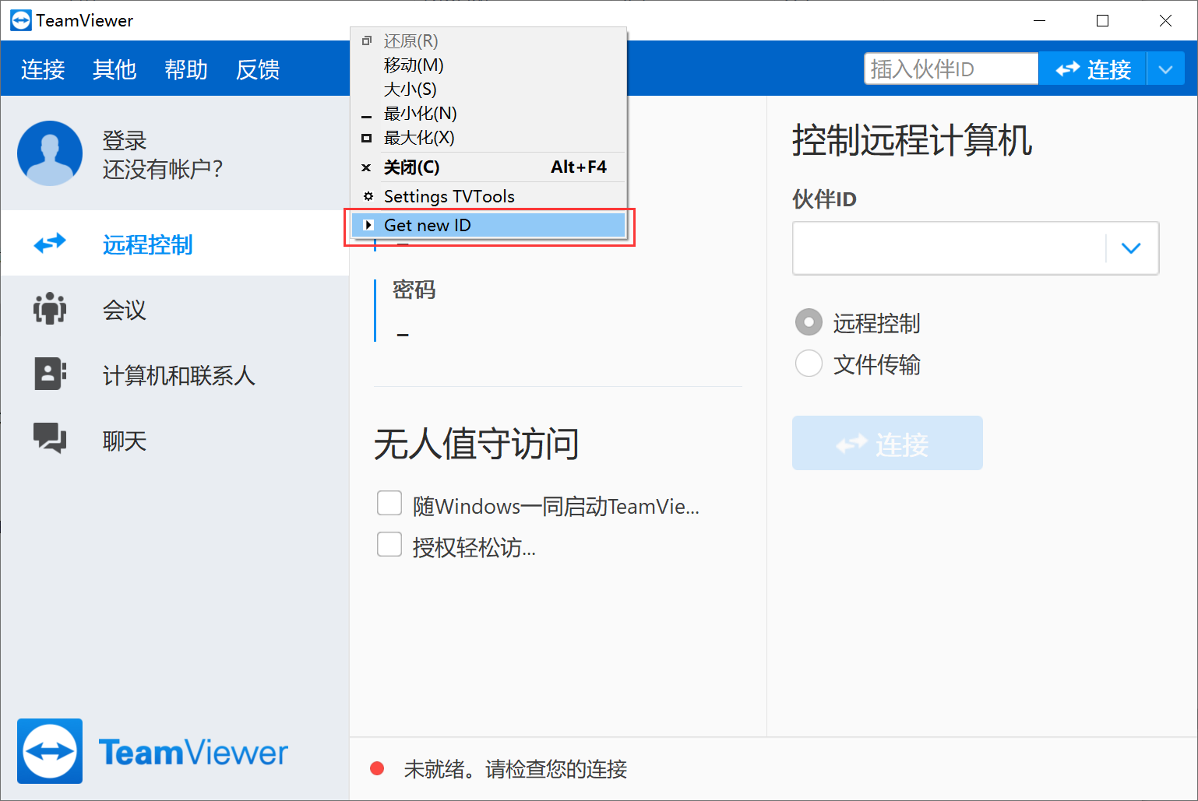Viewport: 1198px width, 801px height.
Task: Click the red connection status dot
Action: pyautogui.click(x=377, y=769)
